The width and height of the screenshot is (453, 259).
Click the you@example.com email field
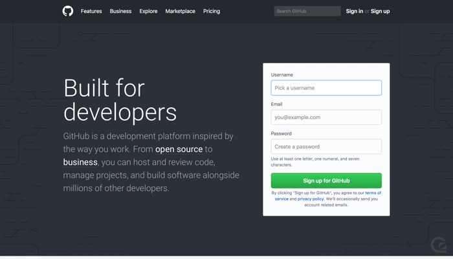(x=326, y=117)
